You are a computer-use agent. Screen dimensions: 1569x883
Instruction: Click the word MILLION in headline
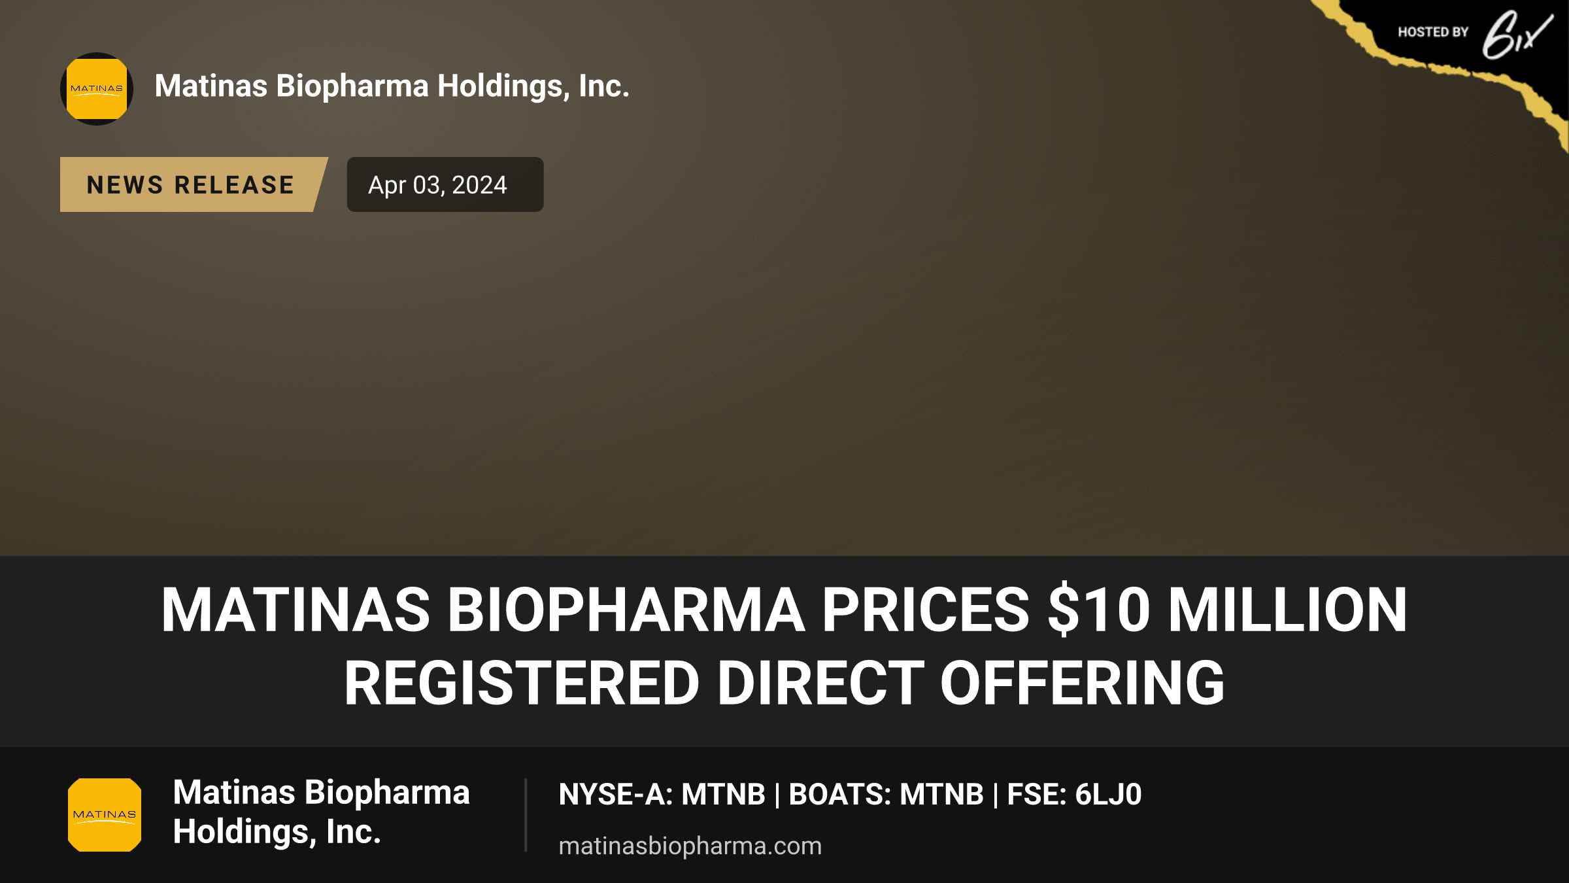coord(1287,610)
